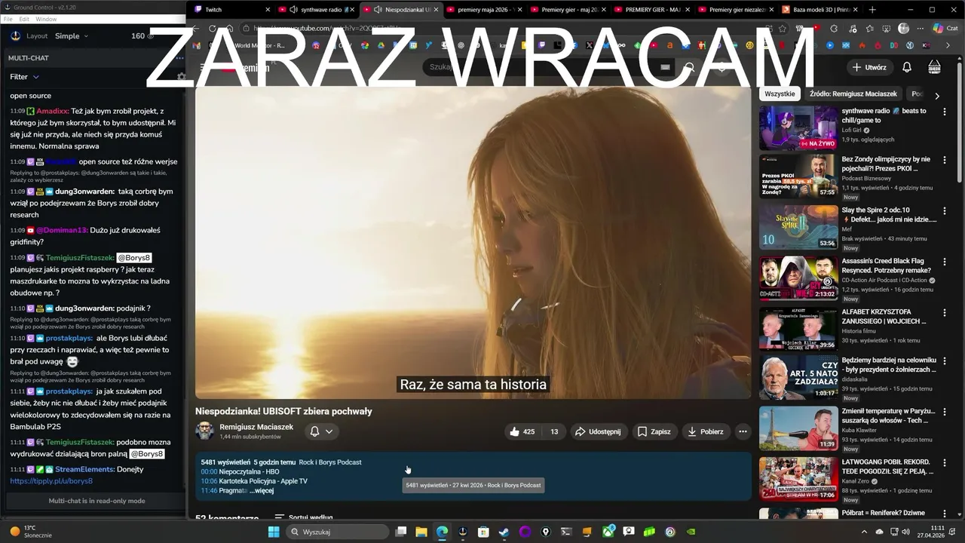965x543 pixels.
Task: Open Windows Start menu
Action: 274,532
